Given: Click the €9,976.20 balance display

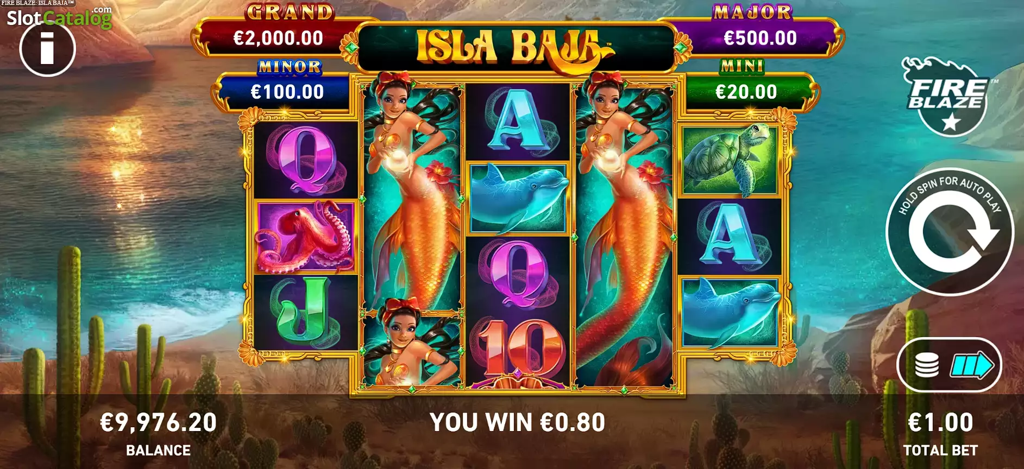Looking at the screenshot, I should [158, 422].
